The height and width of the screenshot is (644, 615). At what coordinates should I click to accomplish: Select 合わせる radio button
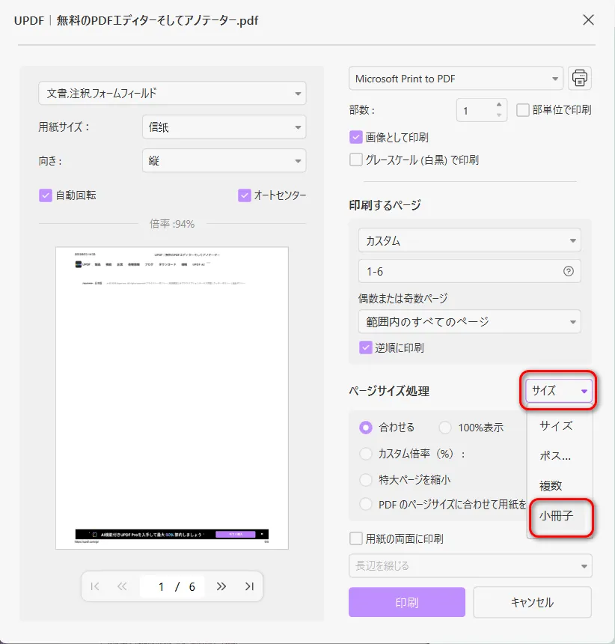(365, 428)
